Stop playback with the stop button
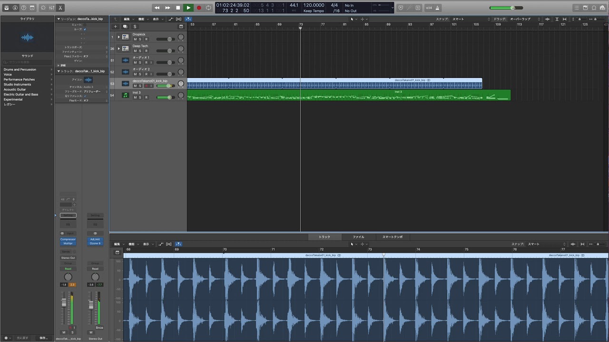Screen dimensions: 609x342 [178, 8]
